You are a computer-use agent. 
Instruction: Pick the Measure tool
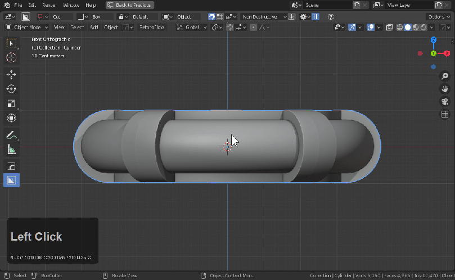coord(11,150)
